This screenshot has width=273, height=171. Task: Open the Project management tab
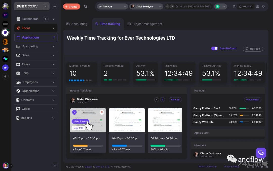pos(145,24)
